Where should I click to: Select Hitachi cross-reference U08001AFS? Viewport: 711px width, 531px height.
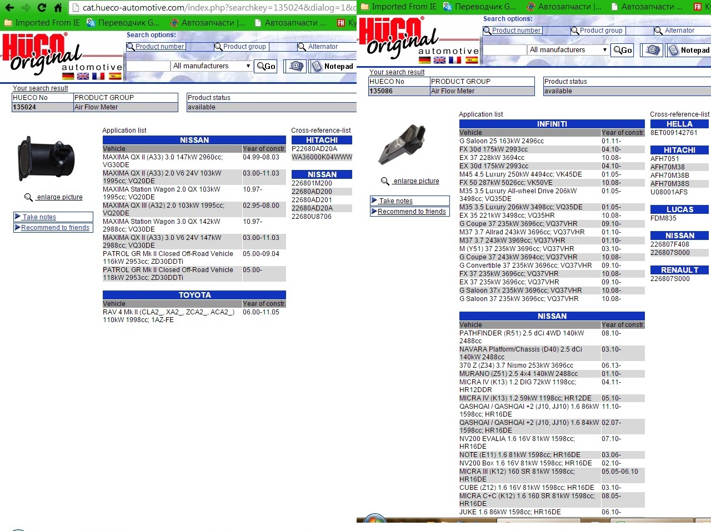pos(669,192)
